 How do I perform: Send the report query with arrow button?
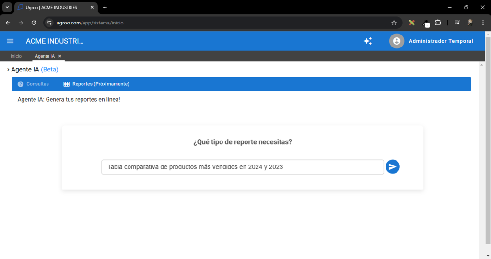[x=393, y=167]
